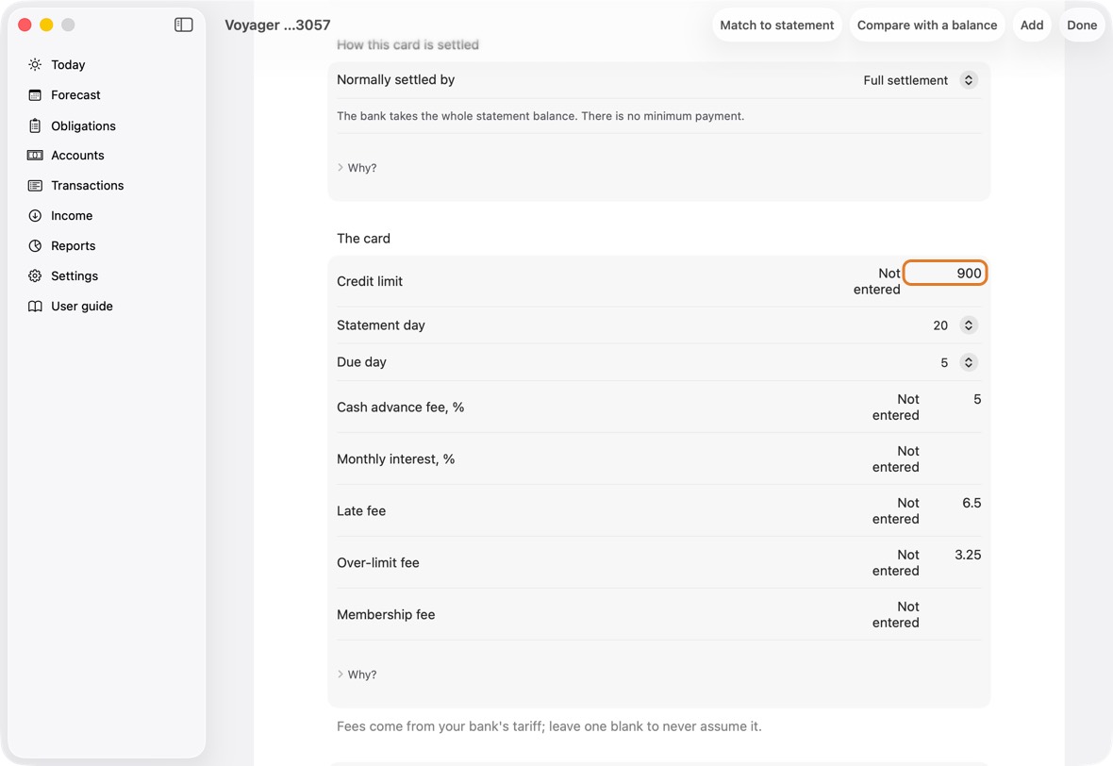Click the Forecast calendar icon
This screenshot has height=766, width=1113.
(35, 95)
